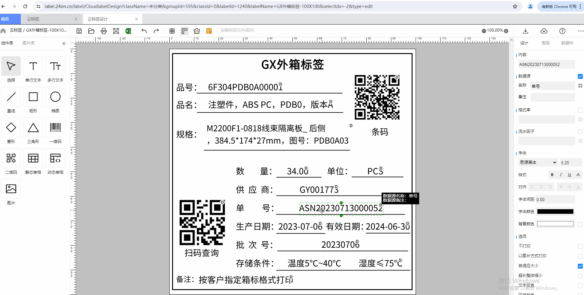
Task: Toggle strikethrough style button
Action: 578,175
